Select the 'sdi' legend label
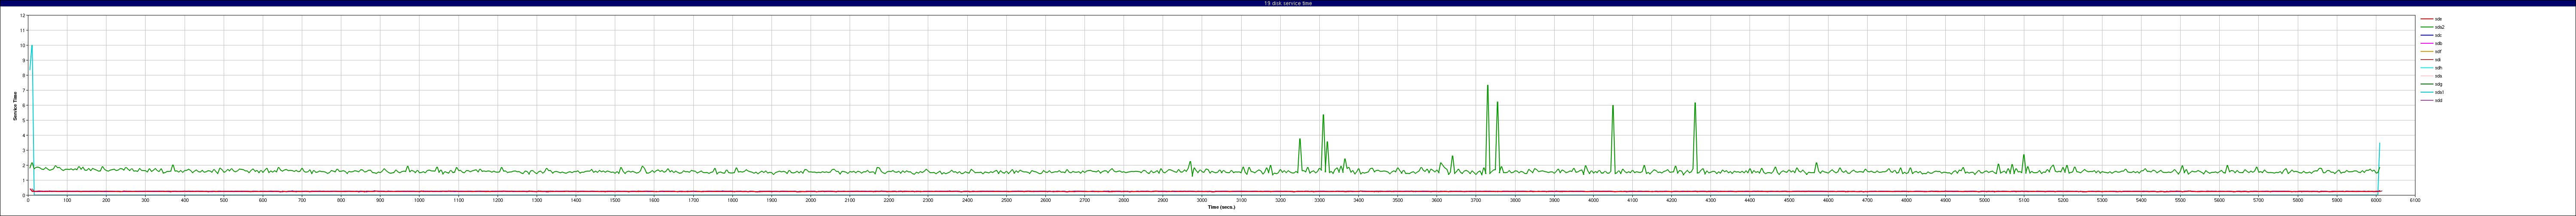Screen dimensions: 2576x216 coord(2438,60)
